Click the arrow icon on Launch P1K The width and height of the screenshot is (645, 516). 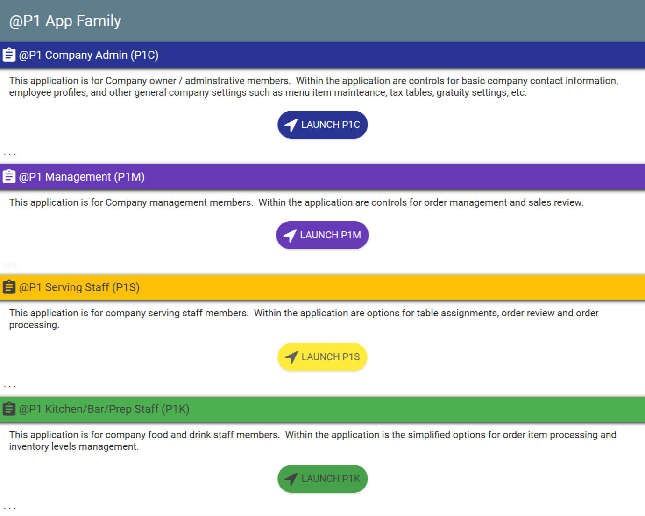tap(291, 479)
